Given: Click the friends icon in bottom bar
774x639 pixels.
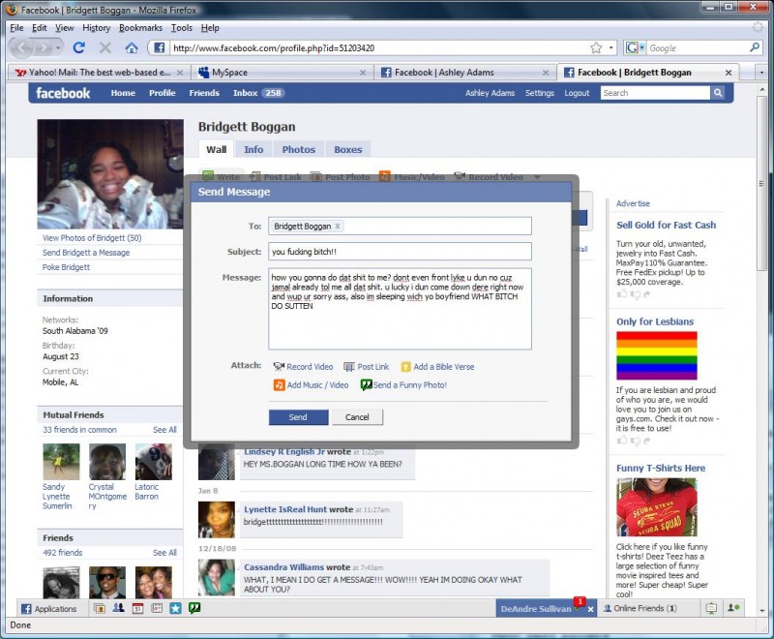Looking at the screenshot, I should click(x=118, y=608).
